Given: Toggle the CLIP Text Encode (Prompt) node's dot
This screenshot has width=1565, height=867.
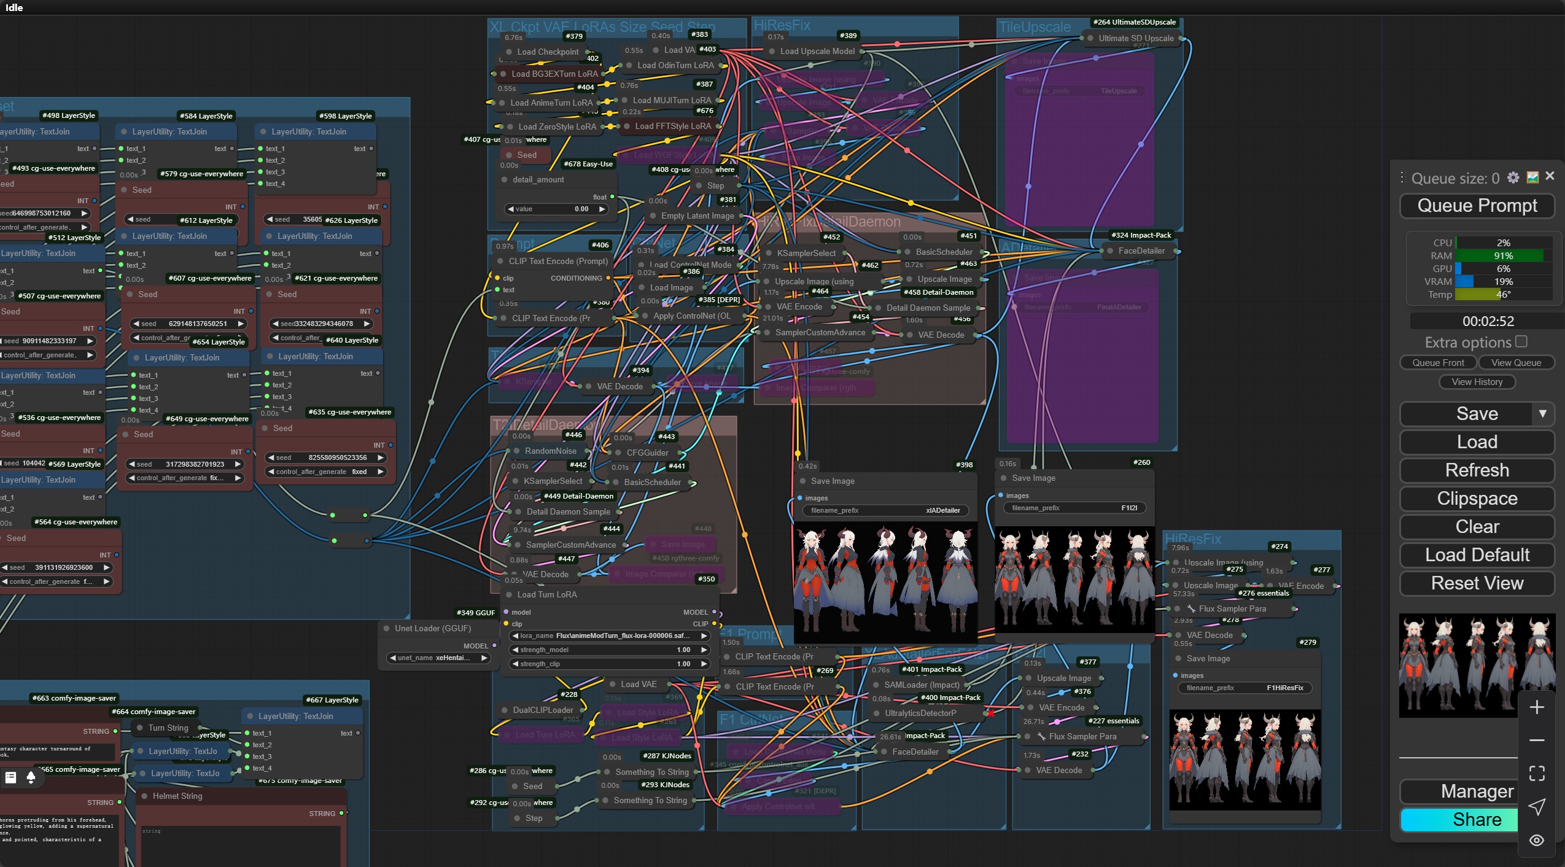Looking at the screenshot, I should (500, 262).
